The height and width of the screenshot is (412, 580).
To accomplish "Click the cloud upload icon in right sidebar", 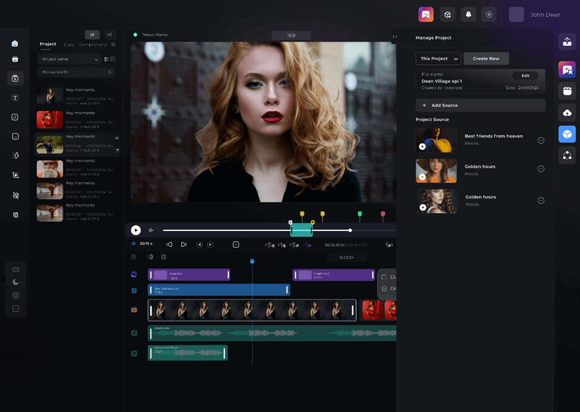I will coord(567,113).
